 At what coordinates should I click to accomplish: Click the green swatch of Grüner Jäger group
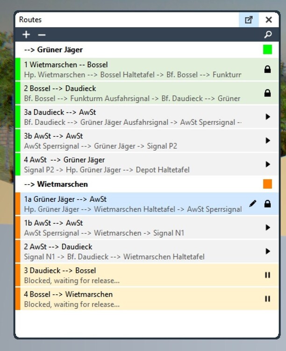point(267,50)
